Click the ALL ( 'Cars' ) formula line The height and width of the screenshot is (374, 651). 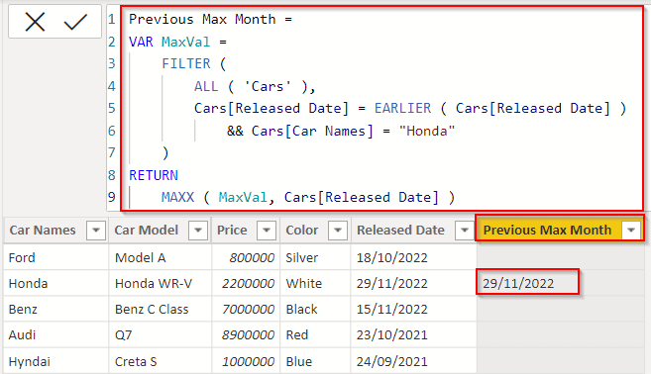pos(255,86)
